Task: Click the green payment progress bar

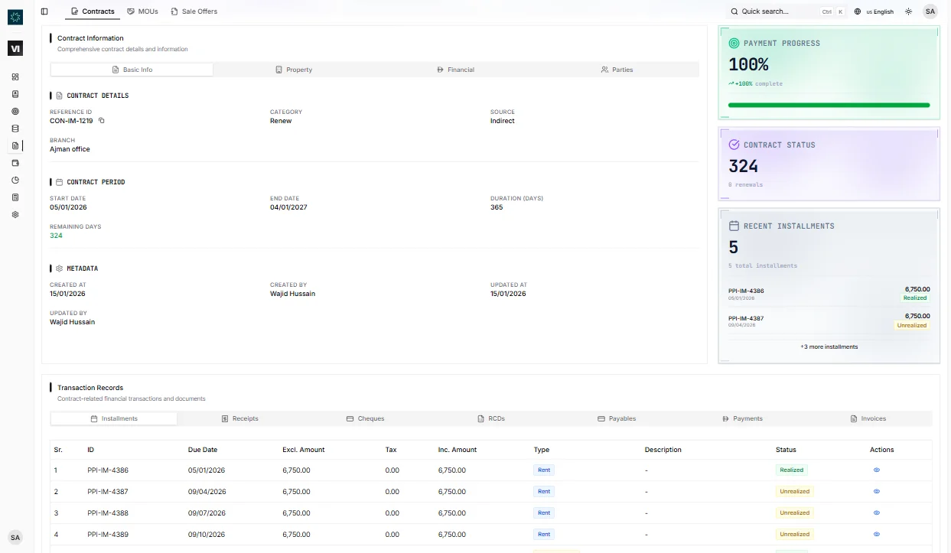Action: coord(829,105)
